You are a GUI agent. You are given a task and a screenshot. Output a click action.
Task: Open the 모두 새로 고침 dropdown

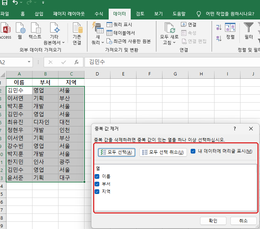[169, 34]
